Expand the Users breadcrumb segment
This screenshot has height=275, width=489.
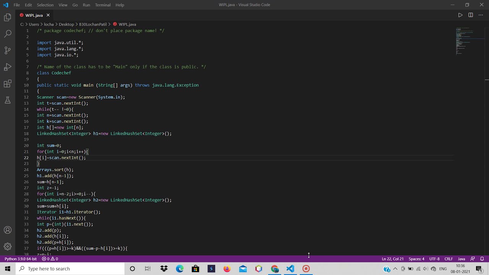click(x=34, y=24)
